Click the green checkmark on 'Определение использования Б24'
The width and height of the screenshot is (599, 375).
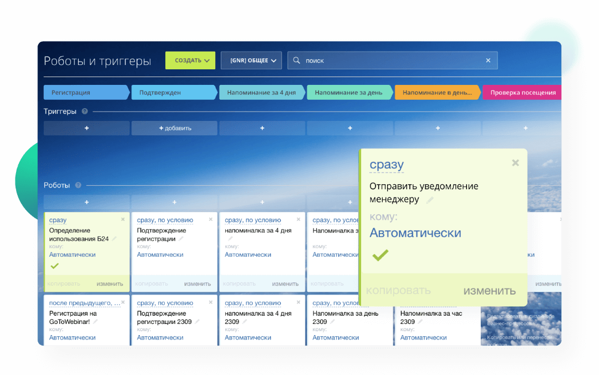pyautogui.click(x=54, y=266)
